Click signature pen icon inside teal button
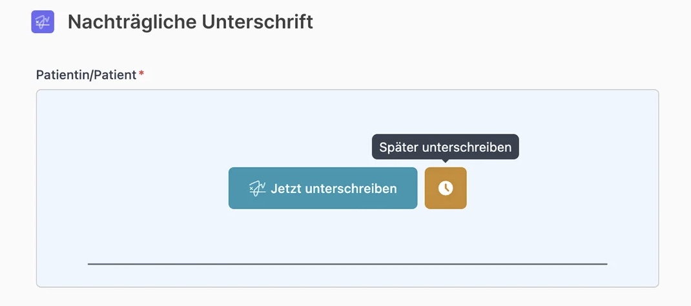Viewport: 691px width, 306px height. tap(257, 189)
